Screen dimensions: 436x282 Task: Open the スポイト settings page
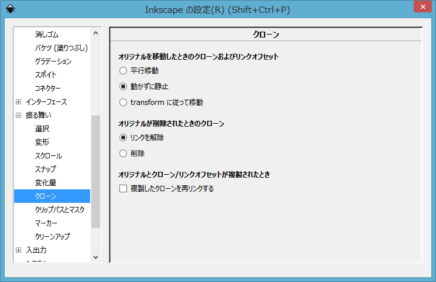(x=45, y=75)
